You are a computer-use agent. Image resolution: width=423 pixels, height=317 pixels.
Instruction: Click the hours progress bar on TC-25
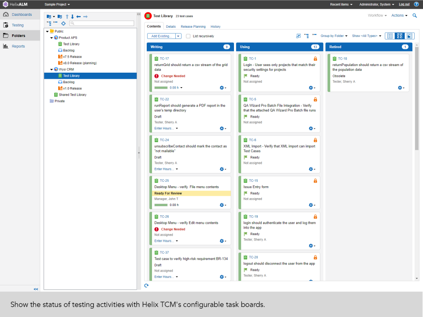point(161,205)
